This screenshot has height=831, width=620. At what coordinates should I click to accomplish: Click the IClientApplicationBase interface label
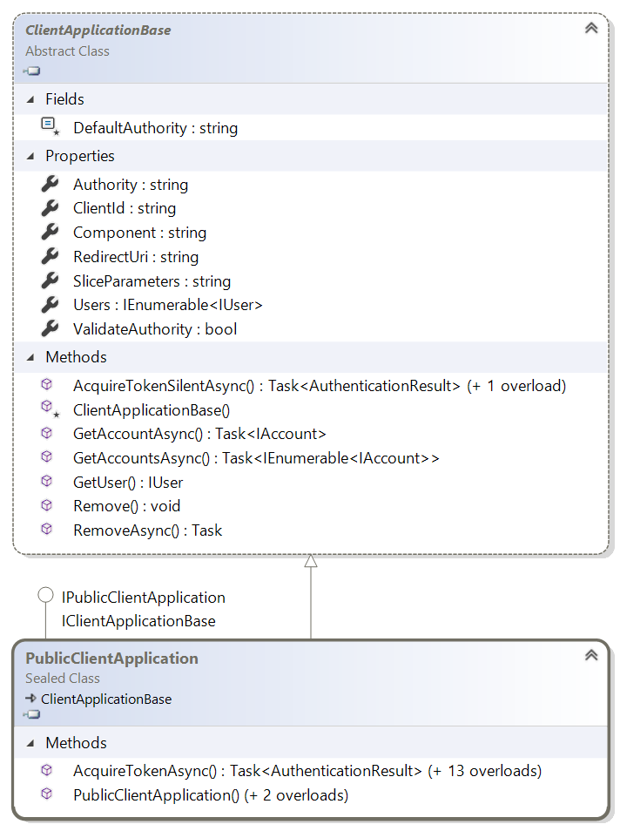point(138,621)
